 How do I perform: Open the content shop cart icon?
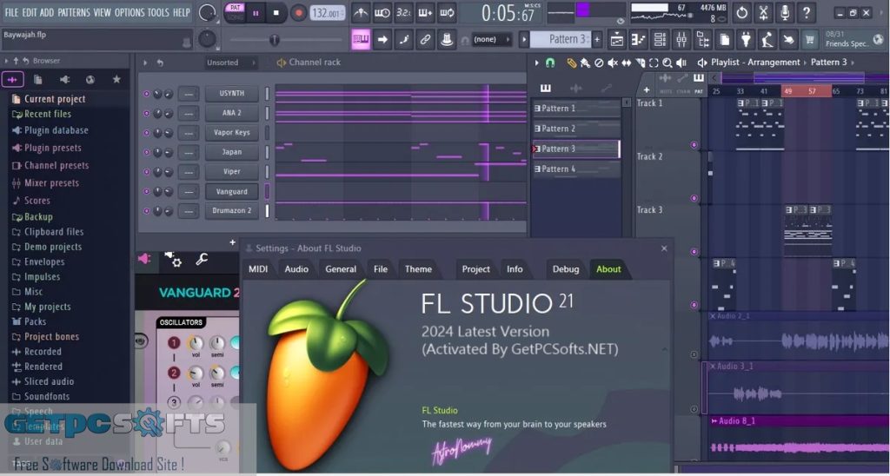tap(810, 39)
